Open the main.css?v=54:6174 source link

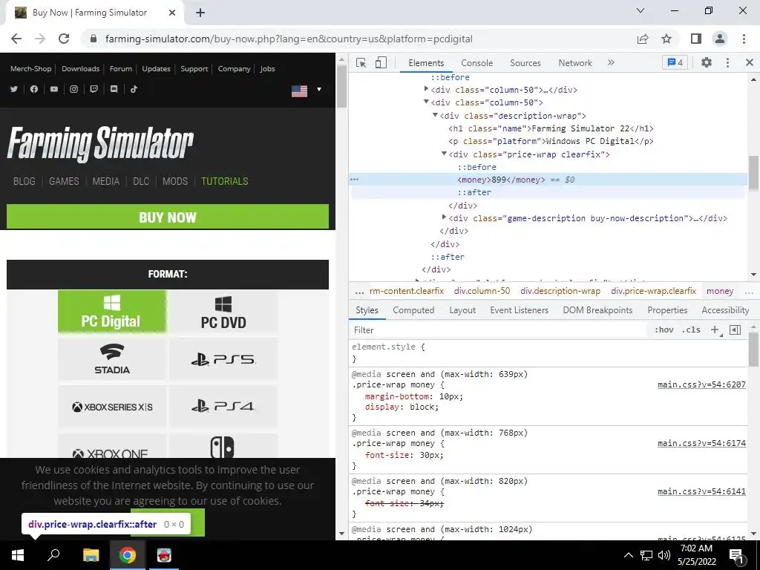click(702, 444)
